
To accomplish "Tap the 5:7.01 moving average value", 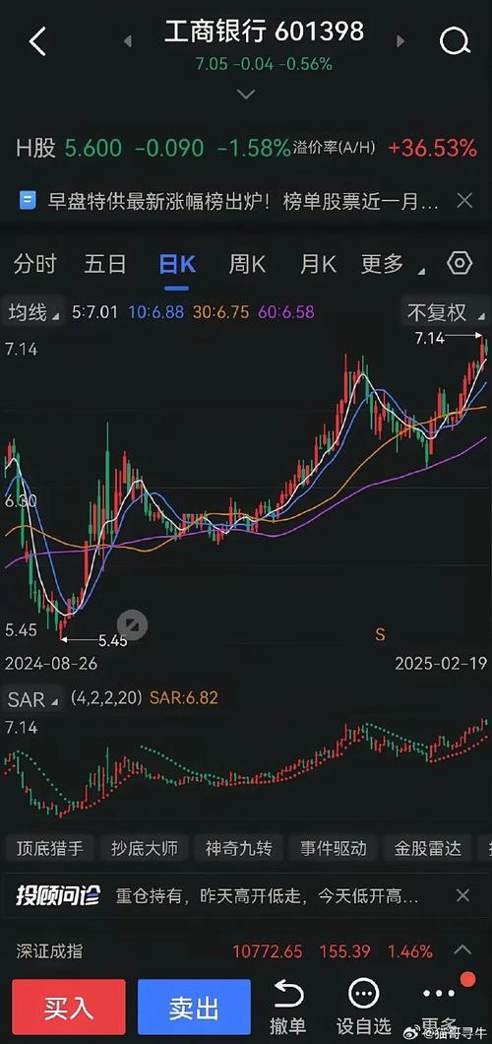I will point(95,311).
